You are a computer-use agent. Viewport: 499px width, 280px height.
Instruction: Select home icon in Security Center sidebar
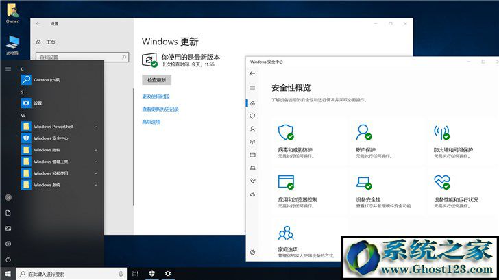pos(252,103)
